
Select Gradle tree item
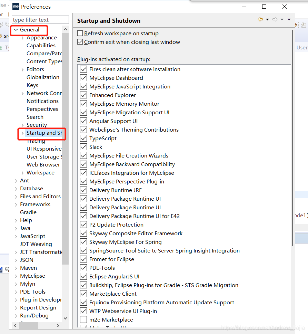tap(28, 212)
